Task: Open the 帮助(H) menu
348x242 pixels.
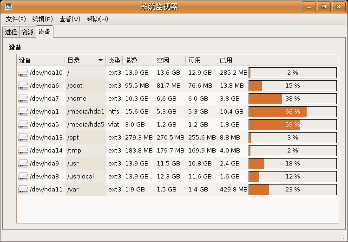Action: [x=97, y=19]
